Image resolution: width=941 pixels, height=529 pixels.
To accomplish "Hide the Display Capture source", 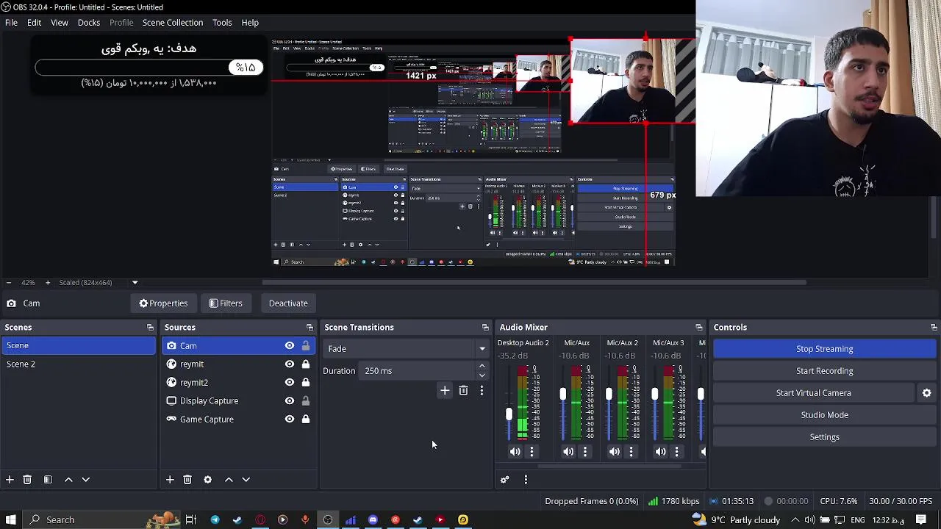I will click(290, 400).
